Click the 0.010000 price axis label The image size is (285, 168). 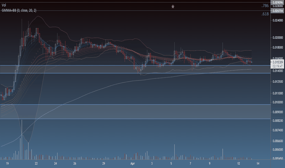(x=278, y=102)
